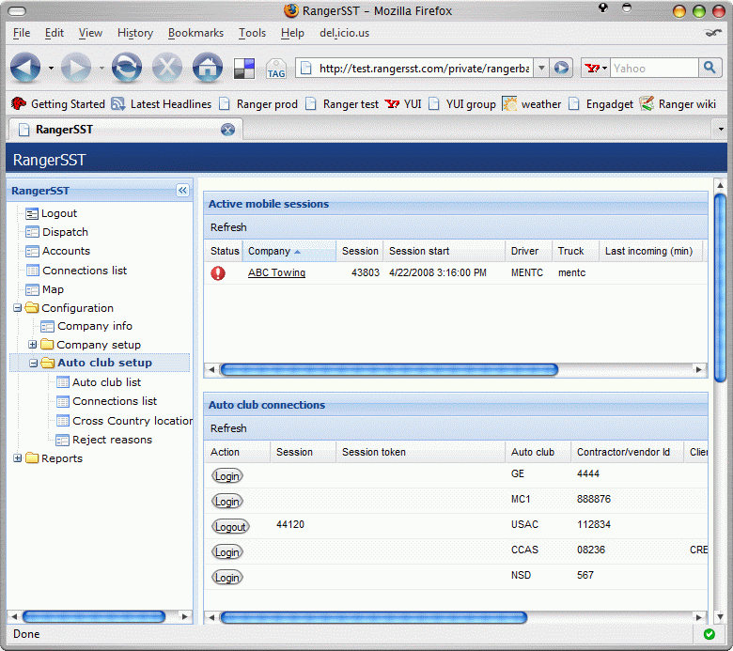733x651 pixels.
Task: Open the Tools menu
Action: tap(252, 33)
